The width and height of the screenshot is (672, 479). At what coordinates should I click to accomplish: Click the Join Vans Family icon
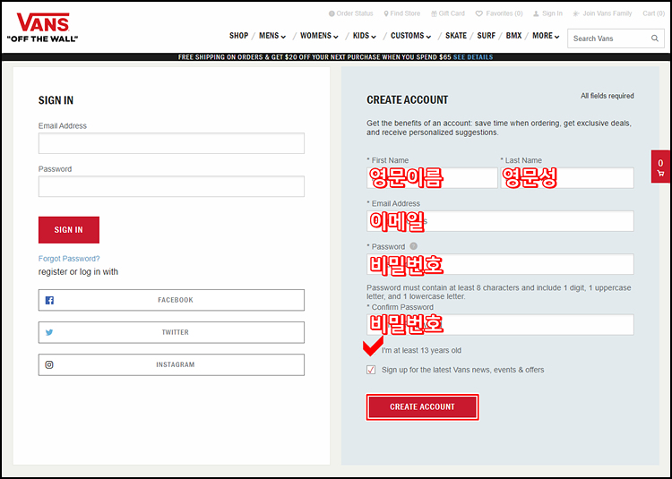pyautogui.click(x=576, y=13)
